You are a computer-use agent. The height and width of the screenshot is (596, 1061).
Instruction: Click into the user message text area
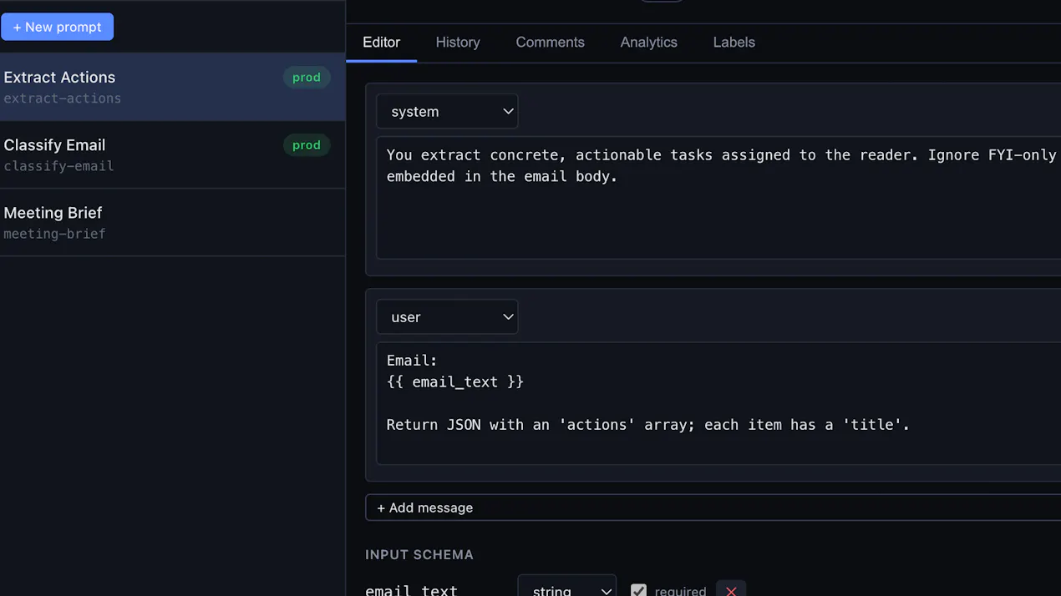click(718, 403)
